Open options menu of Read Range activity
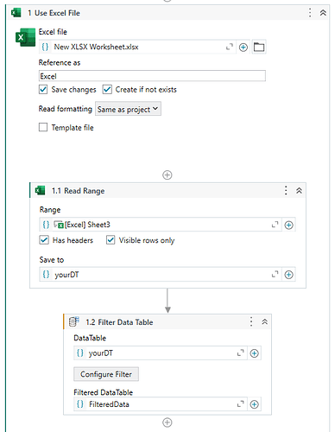 [x=286, y=190]
